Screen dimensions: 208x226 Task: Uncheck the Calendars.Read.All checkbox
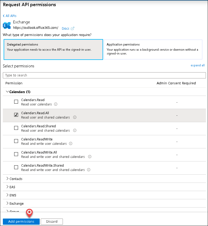tap(16, 115)
